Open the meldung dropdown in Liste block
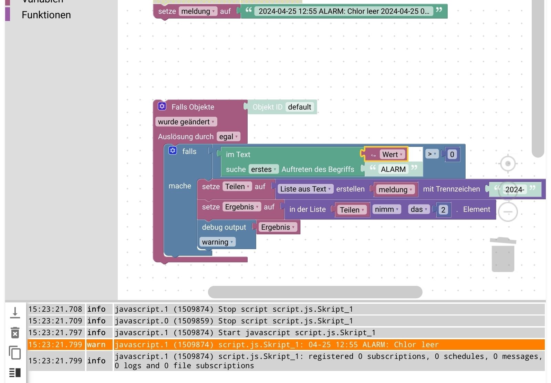 pyautogui.click(x=395, y=189)
